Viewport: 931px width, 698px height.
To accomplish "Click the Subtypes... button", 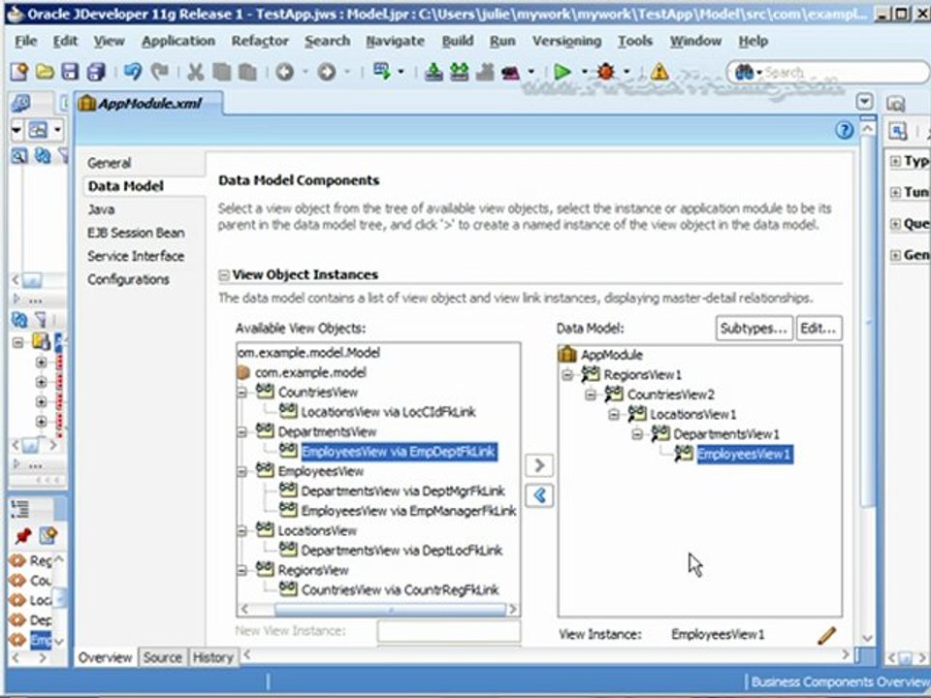I will tap(754, 329).
